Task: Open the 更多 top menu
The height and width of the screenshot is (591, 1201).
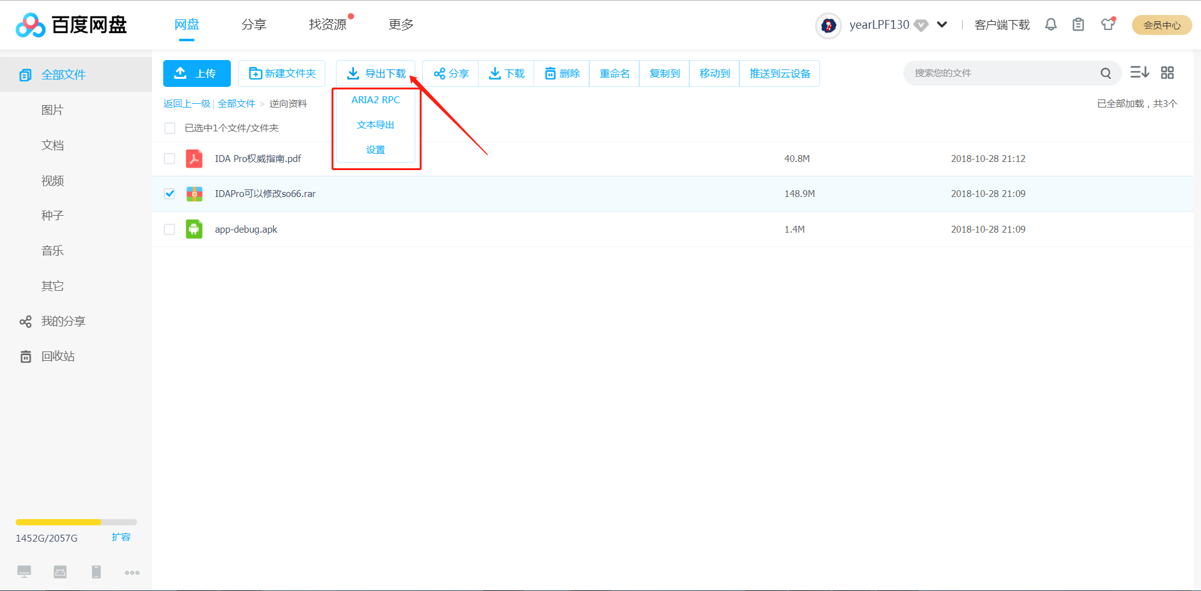Action: point(401,24)
